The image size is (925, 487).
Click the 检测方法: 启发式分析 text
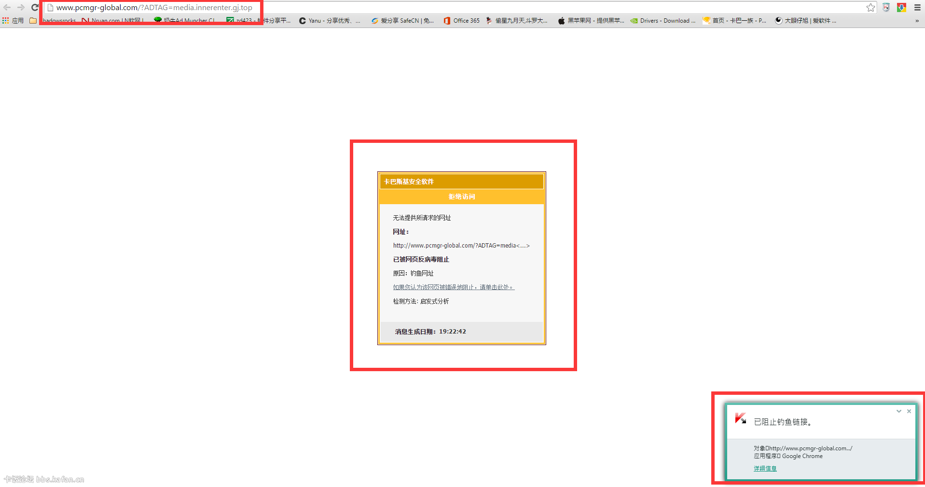tap(421, 301)
